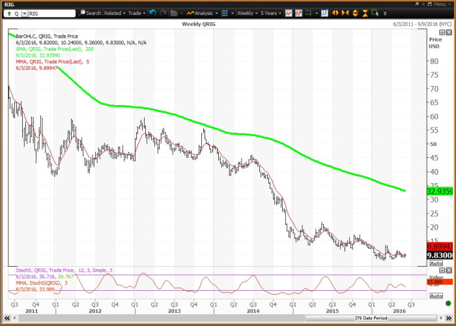The image size is (456, 326).
Task: Open the Related menu
Action: [x=115, y=13]
